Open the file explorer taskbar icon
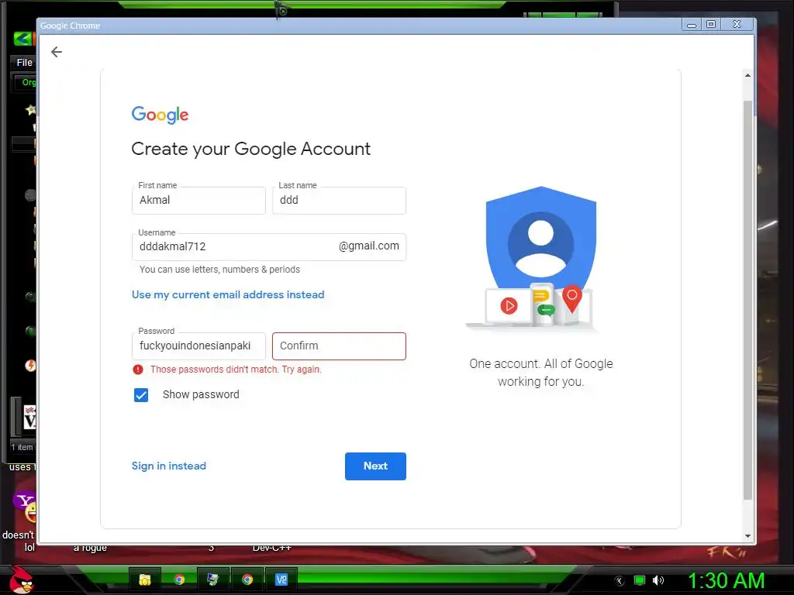Image resolution: width=794 pixels, height=595 pixels. [x=145, y=580]
